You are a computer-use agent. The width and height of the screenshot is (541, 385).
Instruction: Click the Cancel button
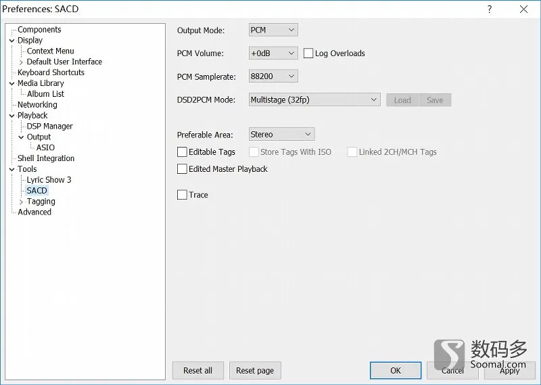[x=452, y=371]
